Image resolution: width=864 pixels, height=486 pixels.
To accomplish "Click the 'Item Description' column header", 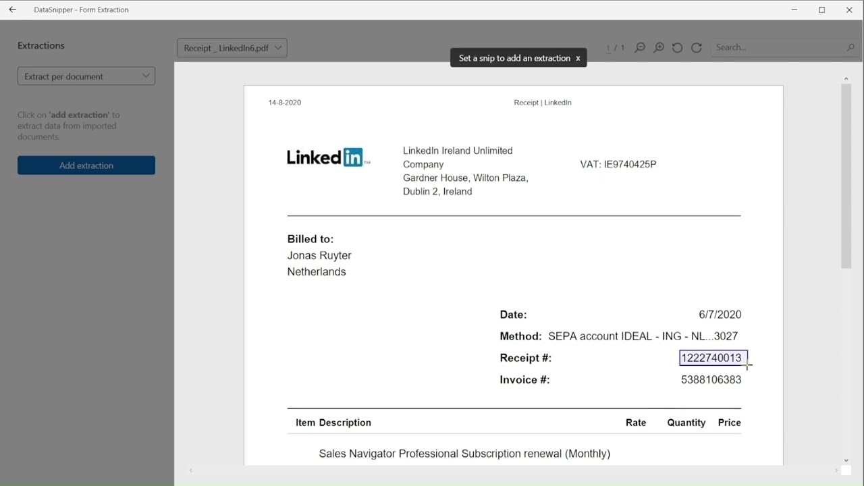I will tap(333, 423).
